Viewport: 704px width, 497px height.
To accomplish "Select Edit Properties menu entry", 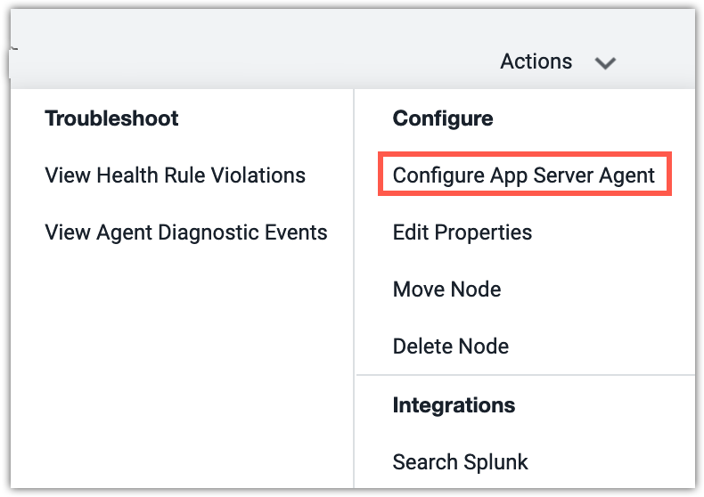I will click(462, 232).
